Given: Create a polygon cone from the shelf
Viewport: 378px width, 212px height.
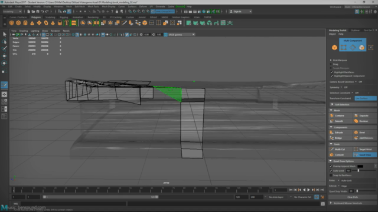Looking at the screenshot, I should click(x=32, y=23).
